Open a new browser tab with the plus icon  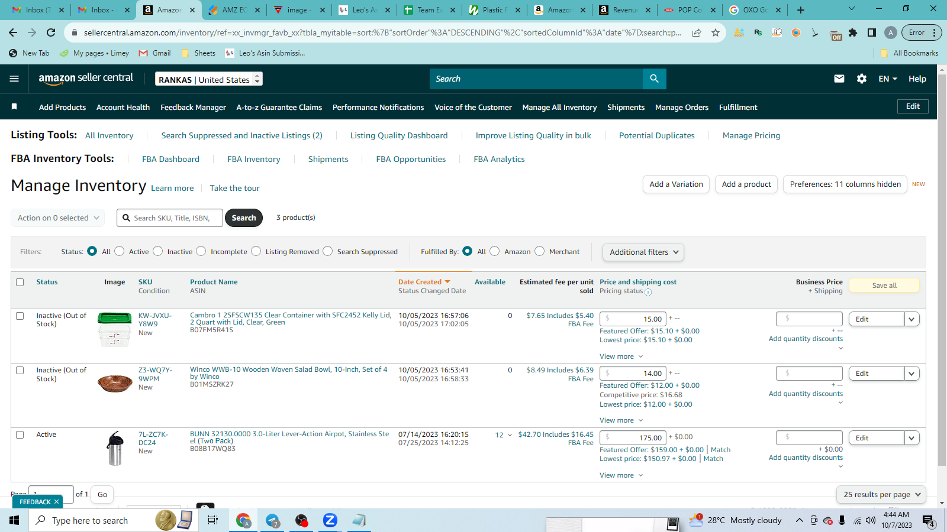pyautogui.click(x=801, y=10)
